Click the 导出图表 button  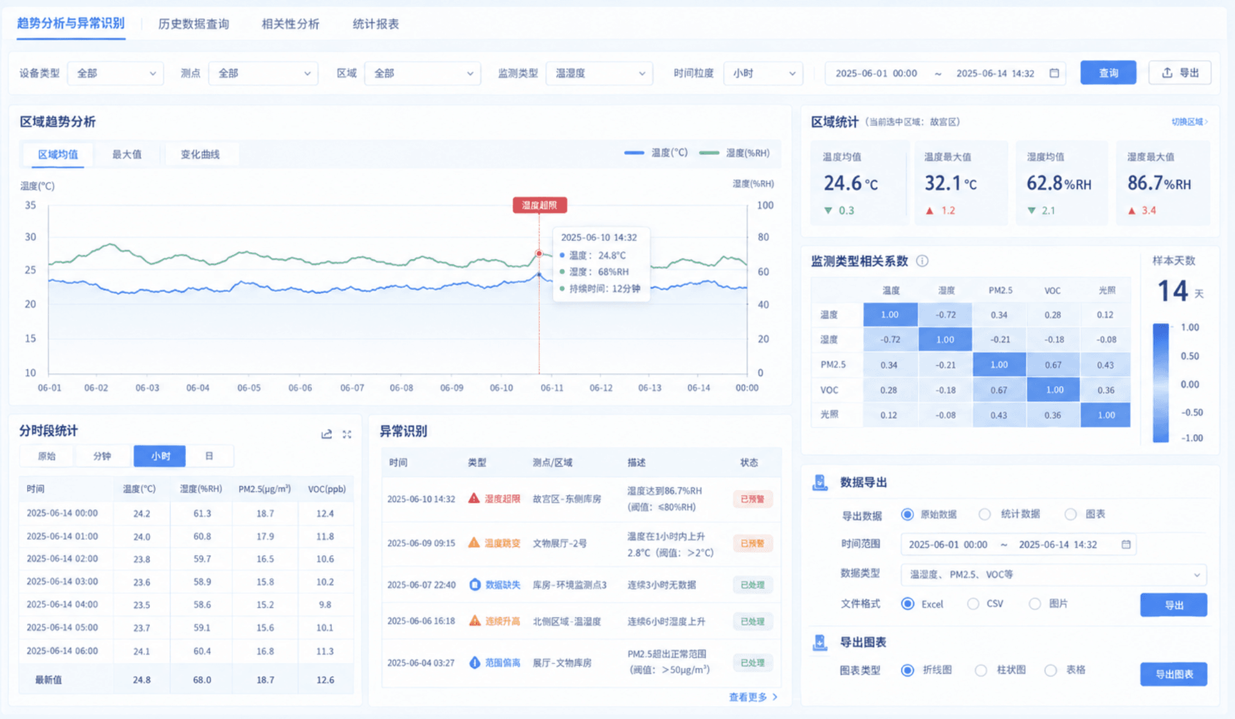coord(1174,674)
